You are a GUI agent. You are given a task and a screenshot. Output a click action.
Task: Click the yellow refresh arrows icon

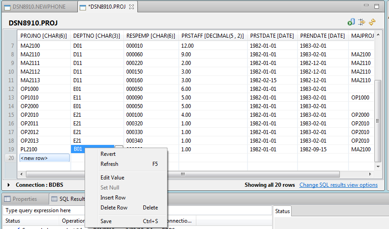372,22
